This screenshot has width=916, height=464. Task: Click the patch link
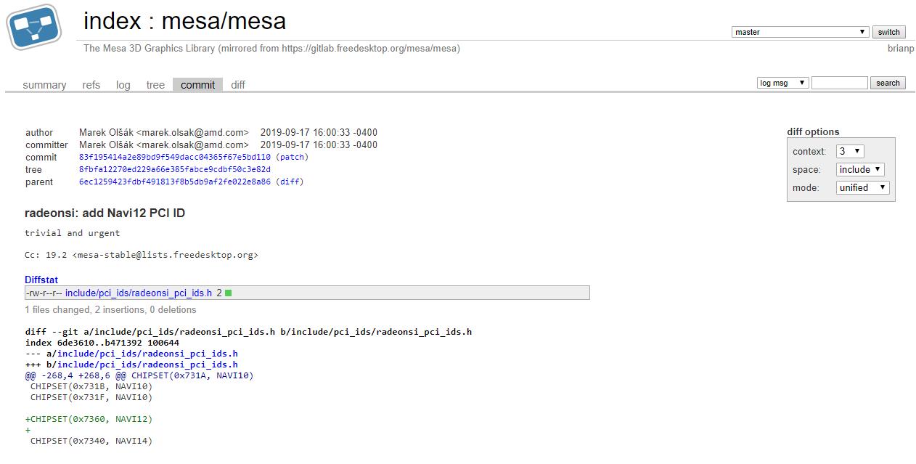click(293, 157)
